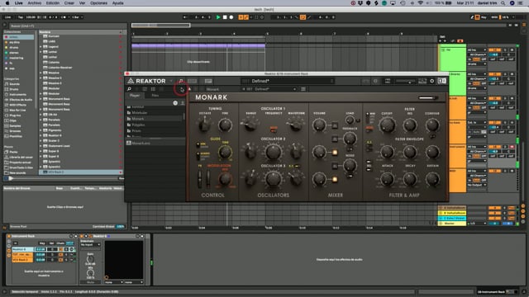Click the Buscar search field in browser

67,26
